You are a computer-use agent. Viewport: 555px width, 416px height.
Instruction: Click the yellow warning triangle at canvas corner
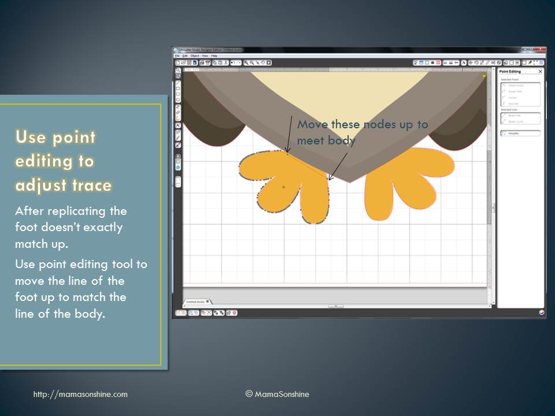[x=484, y=76]
